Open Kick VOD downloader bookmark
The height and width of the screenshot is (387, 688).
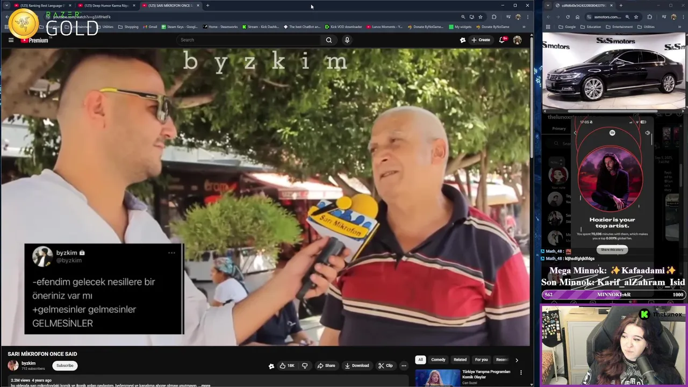tap(343, 27)
